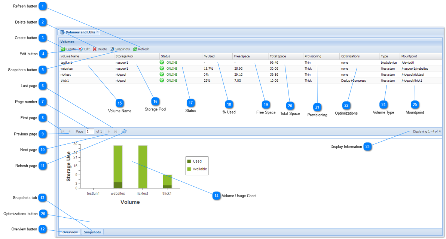
Task: Click the /naspool1/websites mountpoint cell
Action: coord(415,69)
